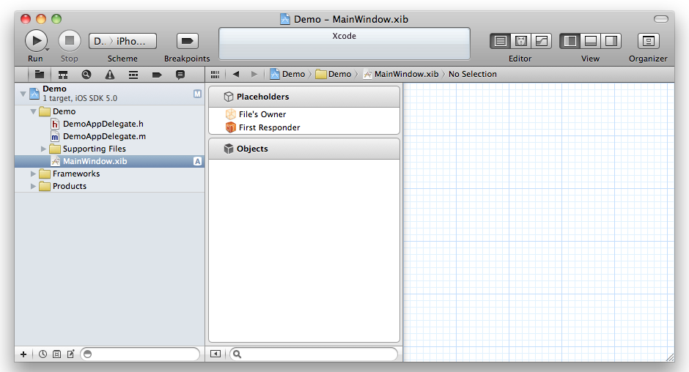Open the Organizer window
This screenshot has height=372, width=689.
coord(648,41)
